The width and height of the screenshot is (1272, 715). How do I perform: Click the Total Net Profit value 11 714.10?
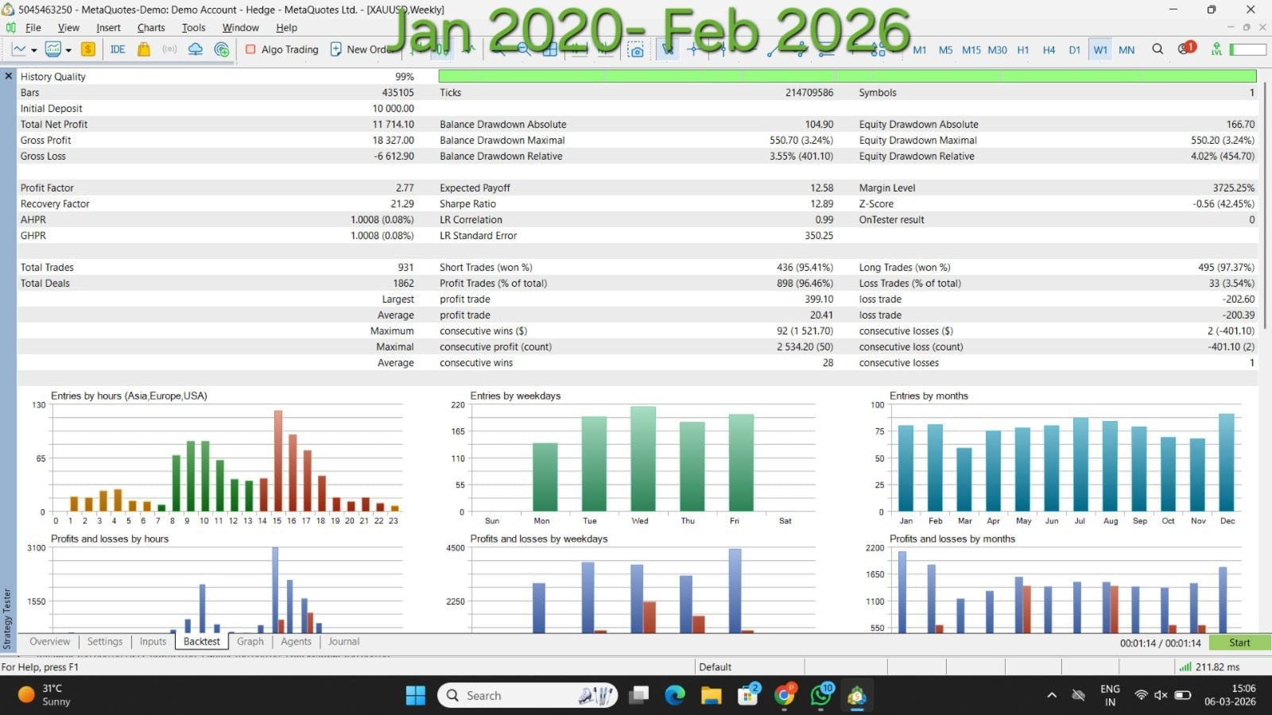point(393,125)
